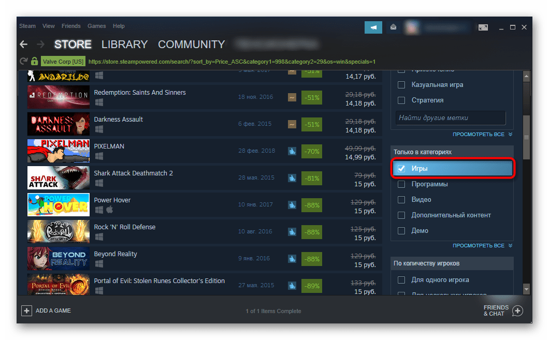Viewport: 549px width, 340px height.
Task: Enable the Стратегия tag checkbox
Action: (x=401, y=100)
